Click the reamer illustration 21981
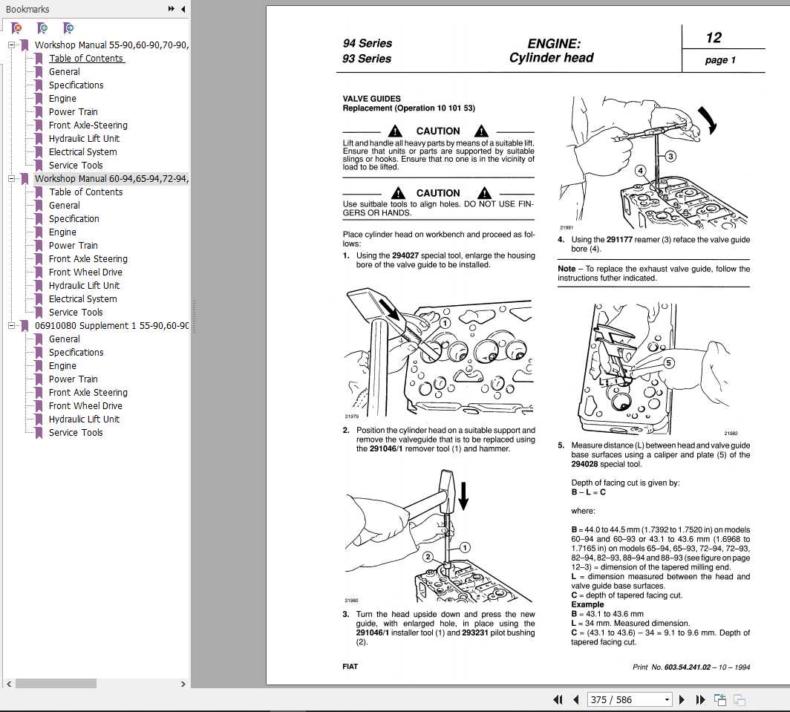This screenshot has width=790, height=712. click(x=654, y=163)
